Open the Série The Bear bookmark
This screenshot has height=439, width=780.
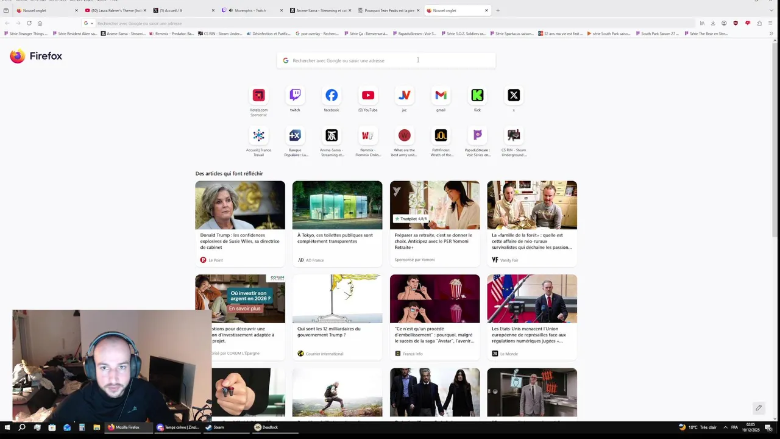pyautogui.click(x=706, y=34)
